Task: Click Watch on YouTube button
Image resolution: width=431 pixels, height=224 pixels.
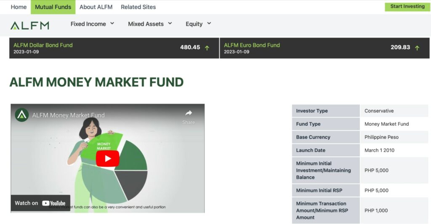Action: [40, 203]
